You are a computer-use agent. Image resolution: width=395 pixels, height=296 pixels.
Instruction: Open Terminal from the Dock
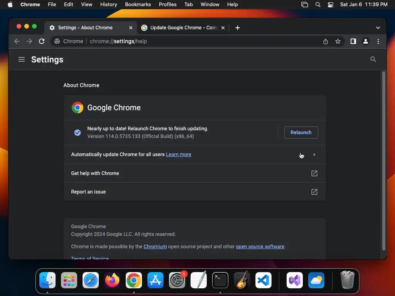[x=220, y=280]
